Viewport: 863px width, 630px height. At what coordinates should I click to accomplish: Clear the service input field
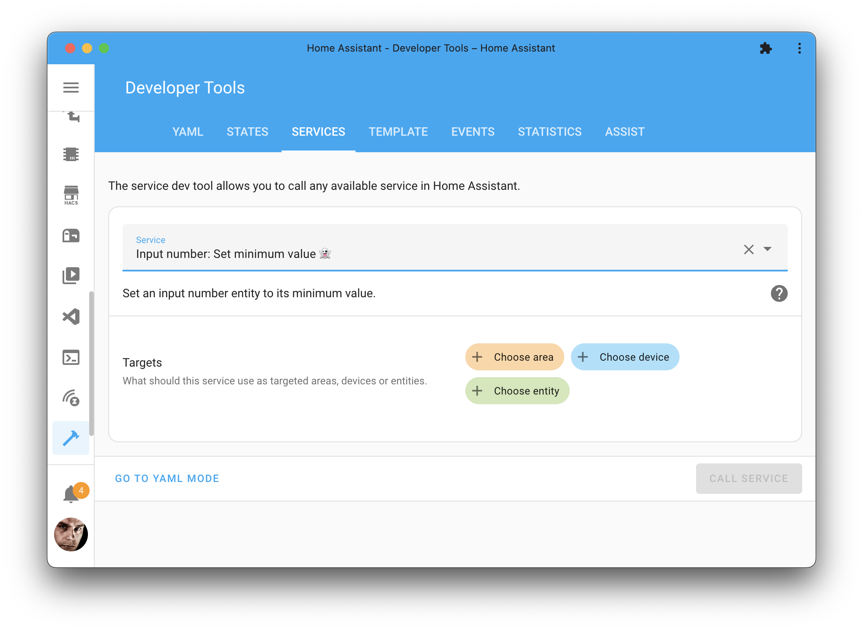[749, 249]
